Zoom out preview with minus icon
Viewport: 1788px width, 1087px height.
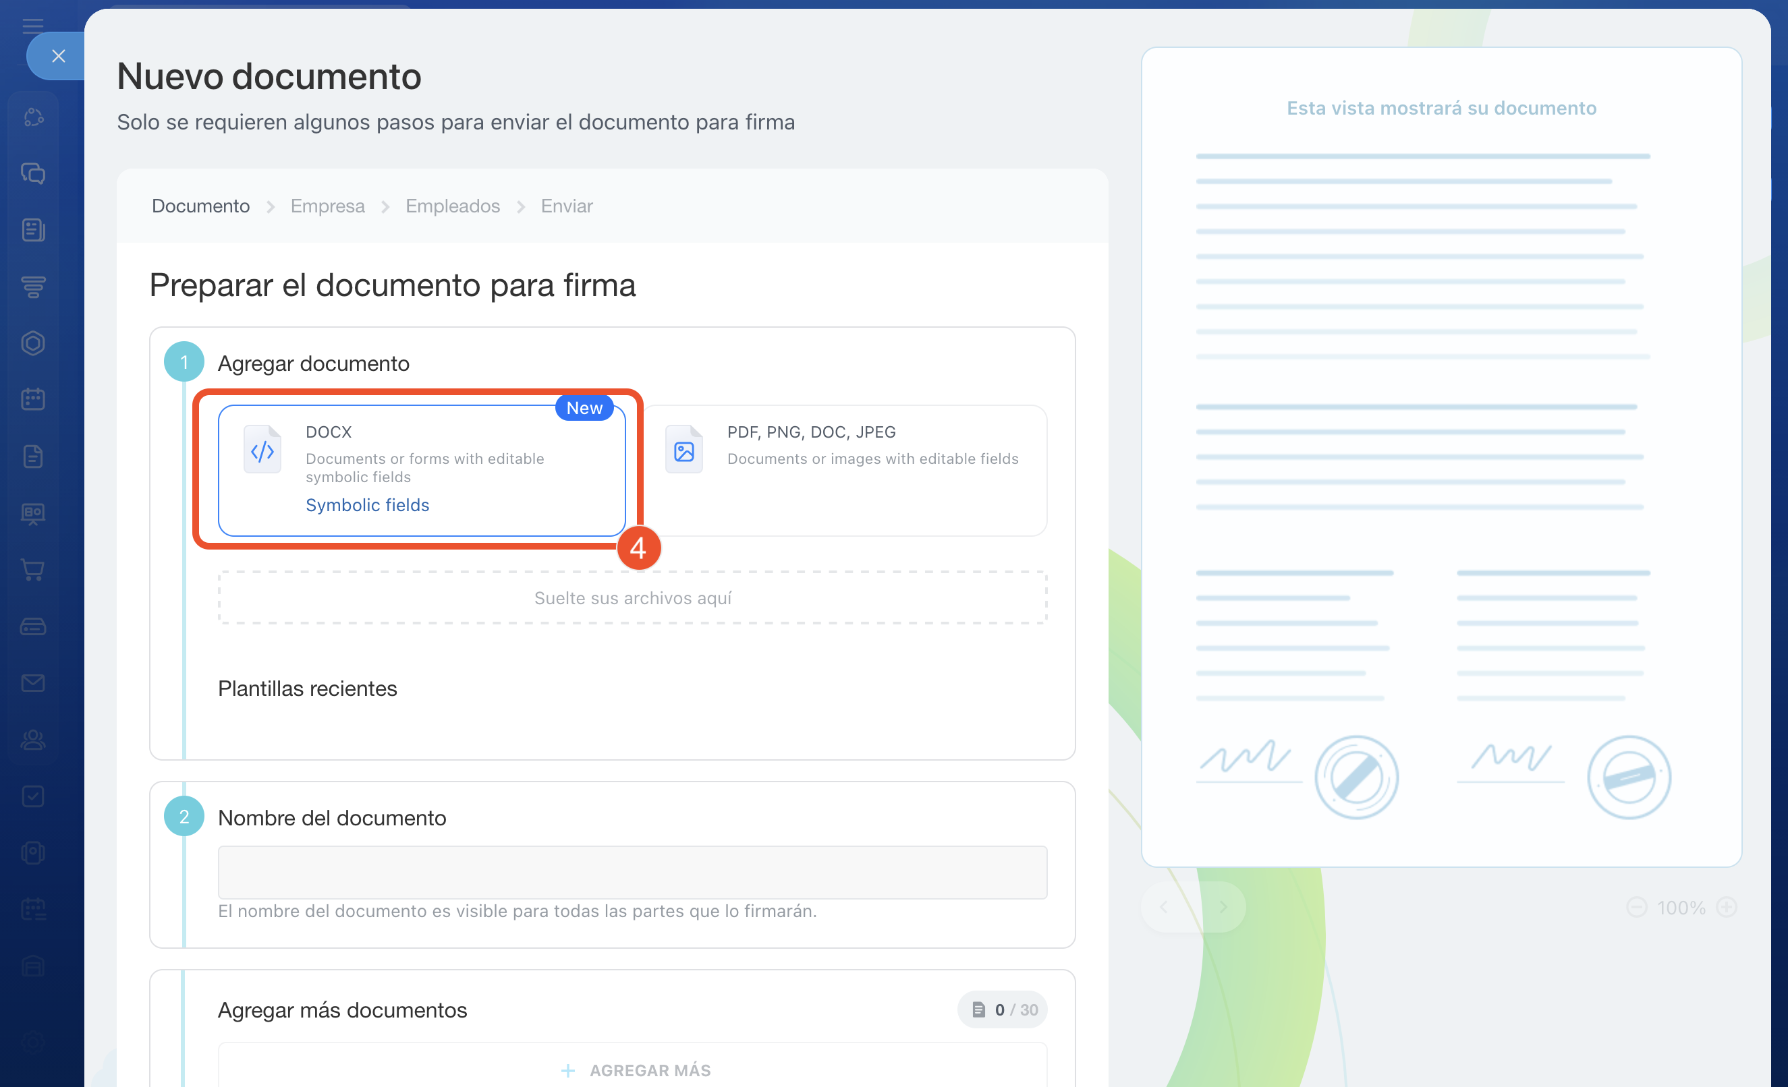(1636, 907)
